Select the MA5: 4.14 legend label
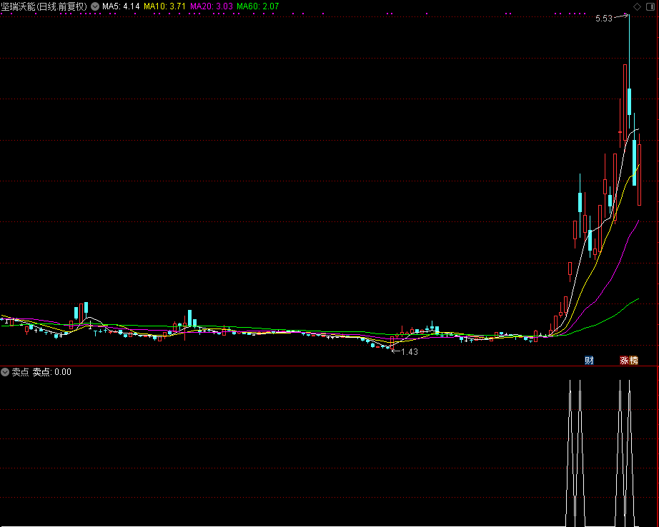 coord(121,6)
